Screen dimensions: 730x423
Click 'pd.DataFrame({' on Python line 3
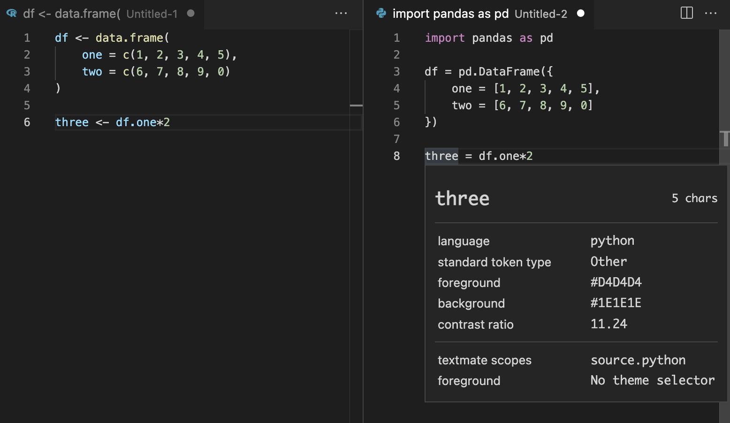[506, 72]
